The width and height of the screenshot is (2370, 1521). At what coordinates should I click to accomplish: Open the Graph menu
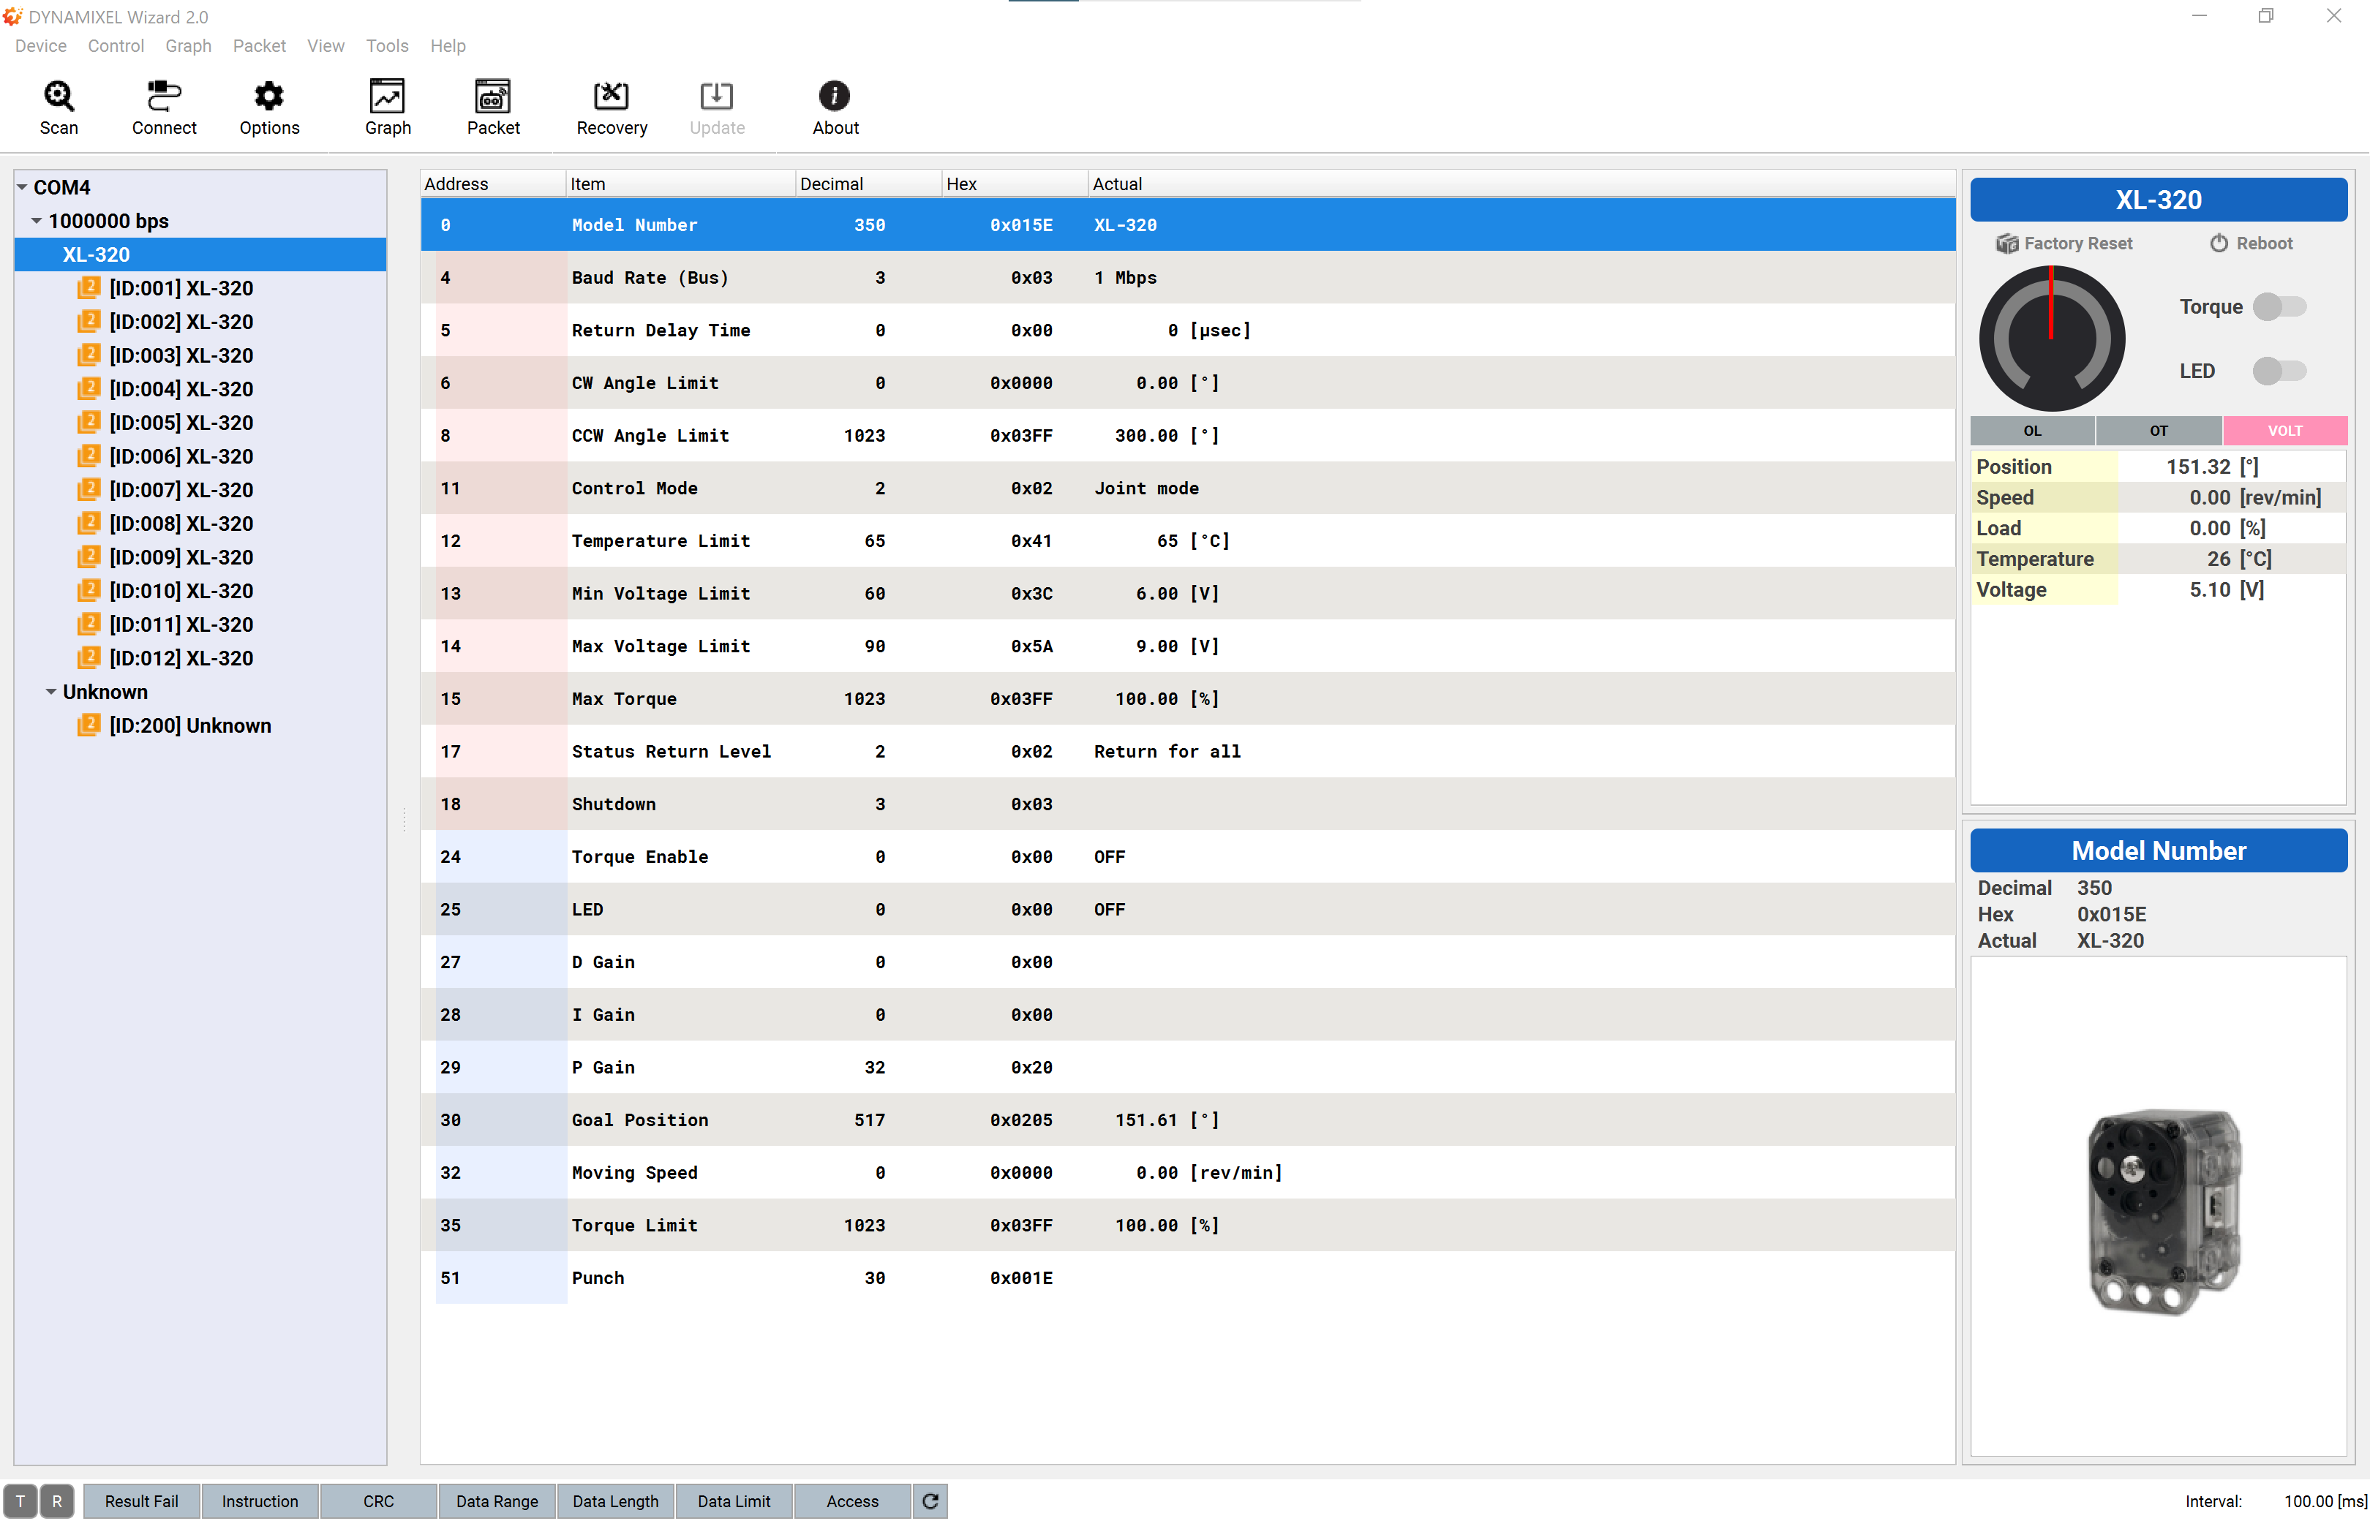pos(188,45)
